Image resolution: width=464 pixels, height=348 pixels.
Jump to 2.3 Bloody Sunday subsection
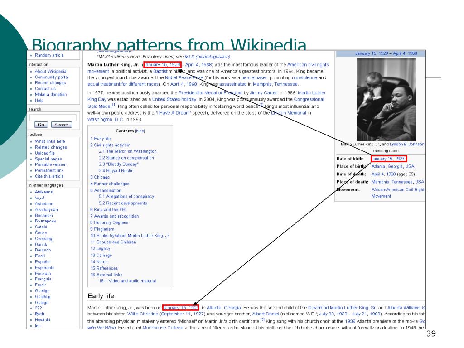[119, 164]
